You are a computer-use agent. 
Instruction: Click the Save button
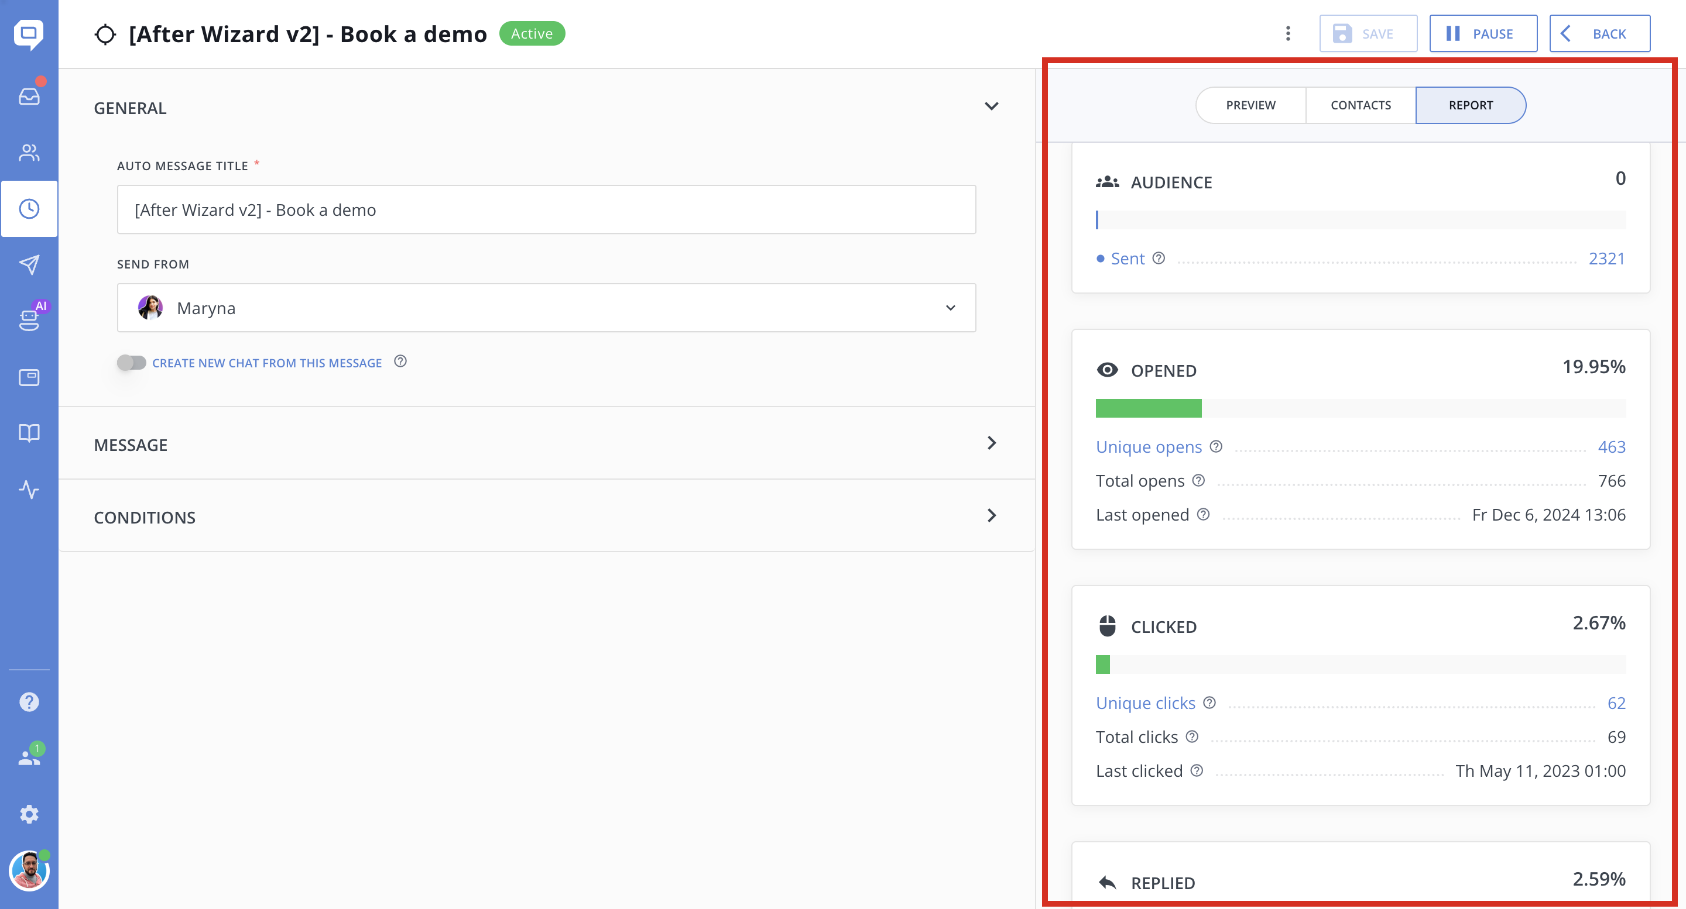(1368, 33)
